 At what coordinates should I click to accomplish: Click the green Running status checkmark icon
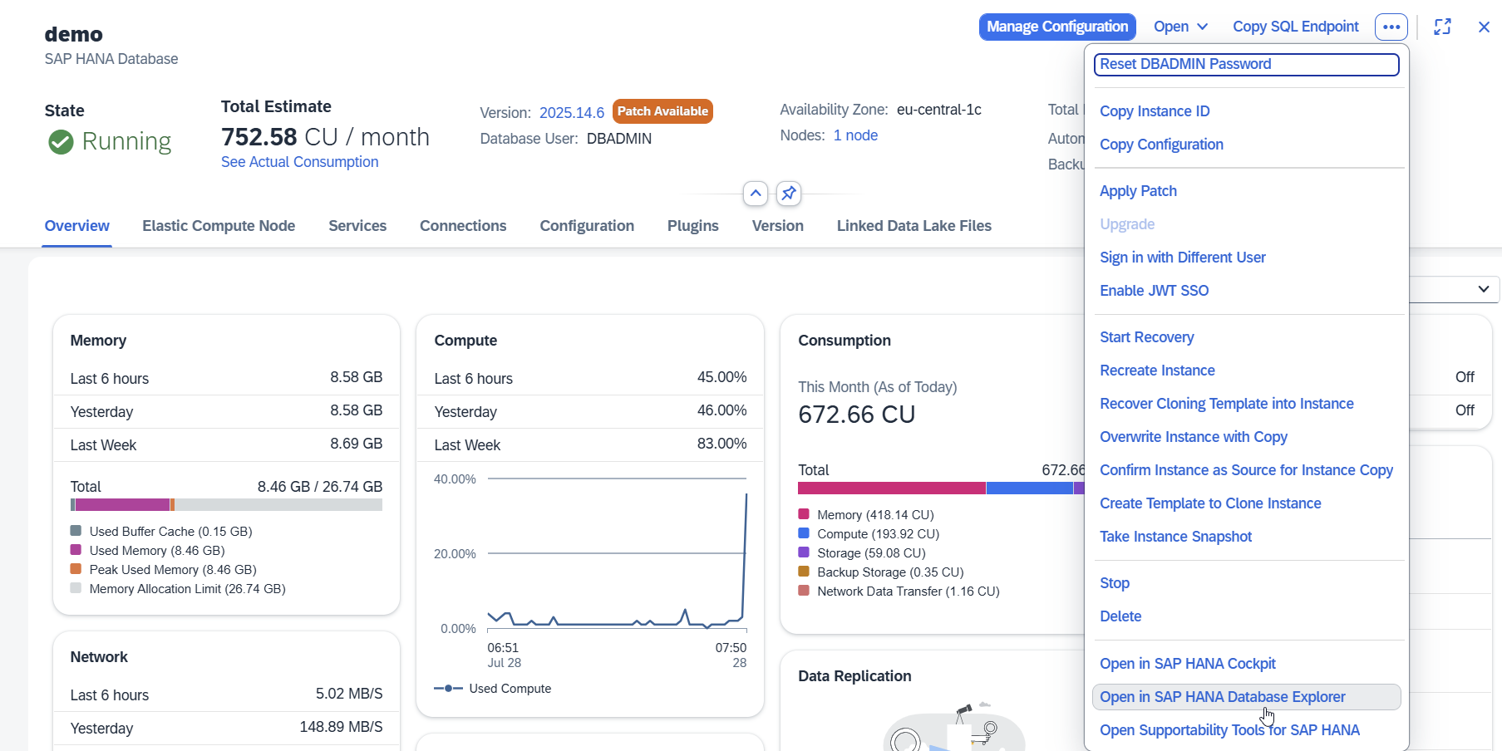click(61, 142)
